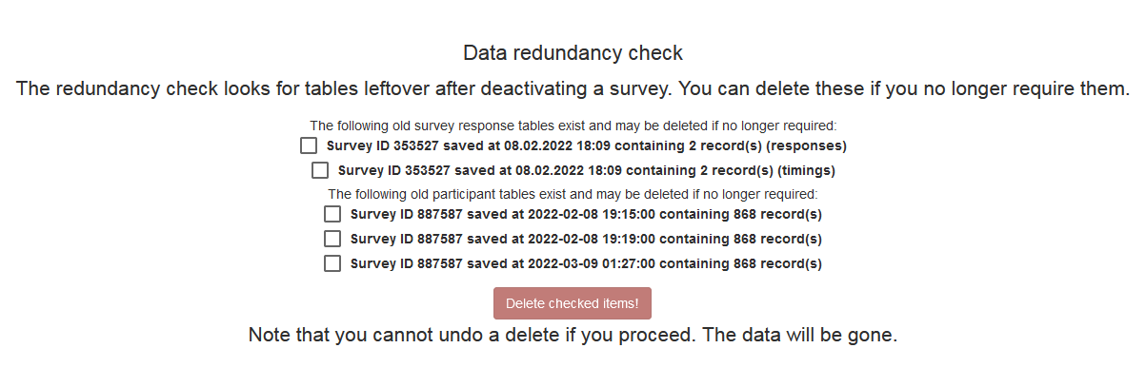The width and height of the screenshot is (1146, 387).
Task: Click the old survey response tables subheading
Action: pos(573,125)
